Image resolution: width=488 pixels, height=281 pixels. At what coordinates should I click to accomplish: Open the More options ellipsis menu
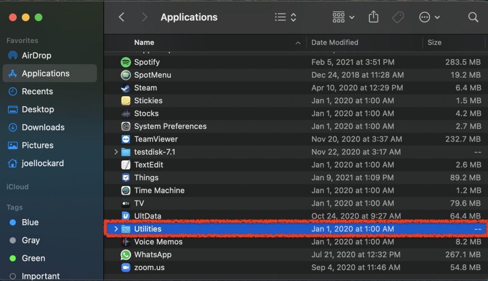tap(428, 17)
